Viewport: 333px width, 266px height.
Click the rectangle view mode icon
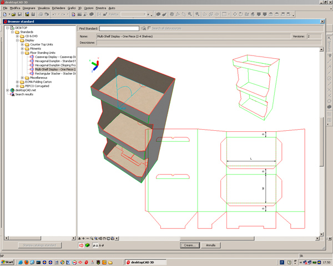(x=224, y=14)
